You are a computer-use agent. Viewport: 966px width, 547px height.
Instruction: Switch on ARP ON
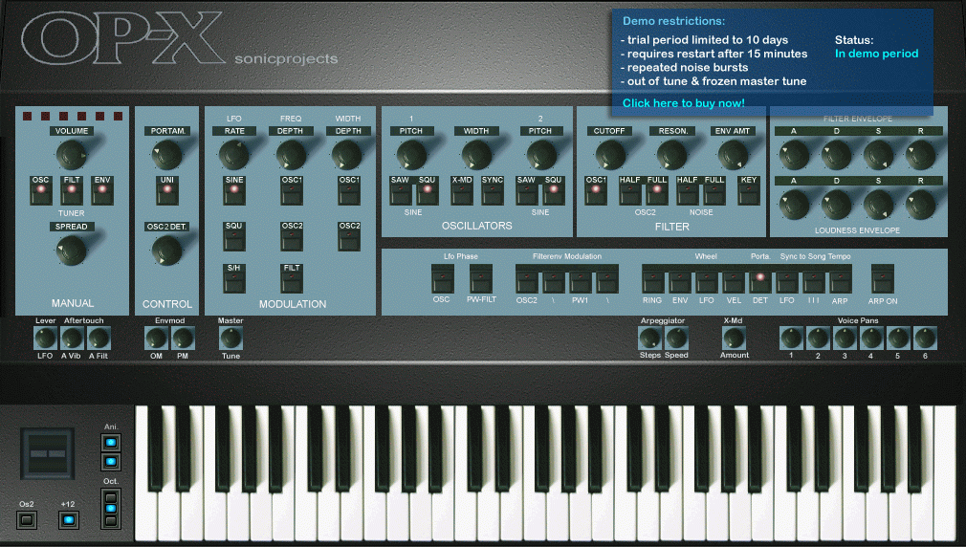(x=882, y=279)
